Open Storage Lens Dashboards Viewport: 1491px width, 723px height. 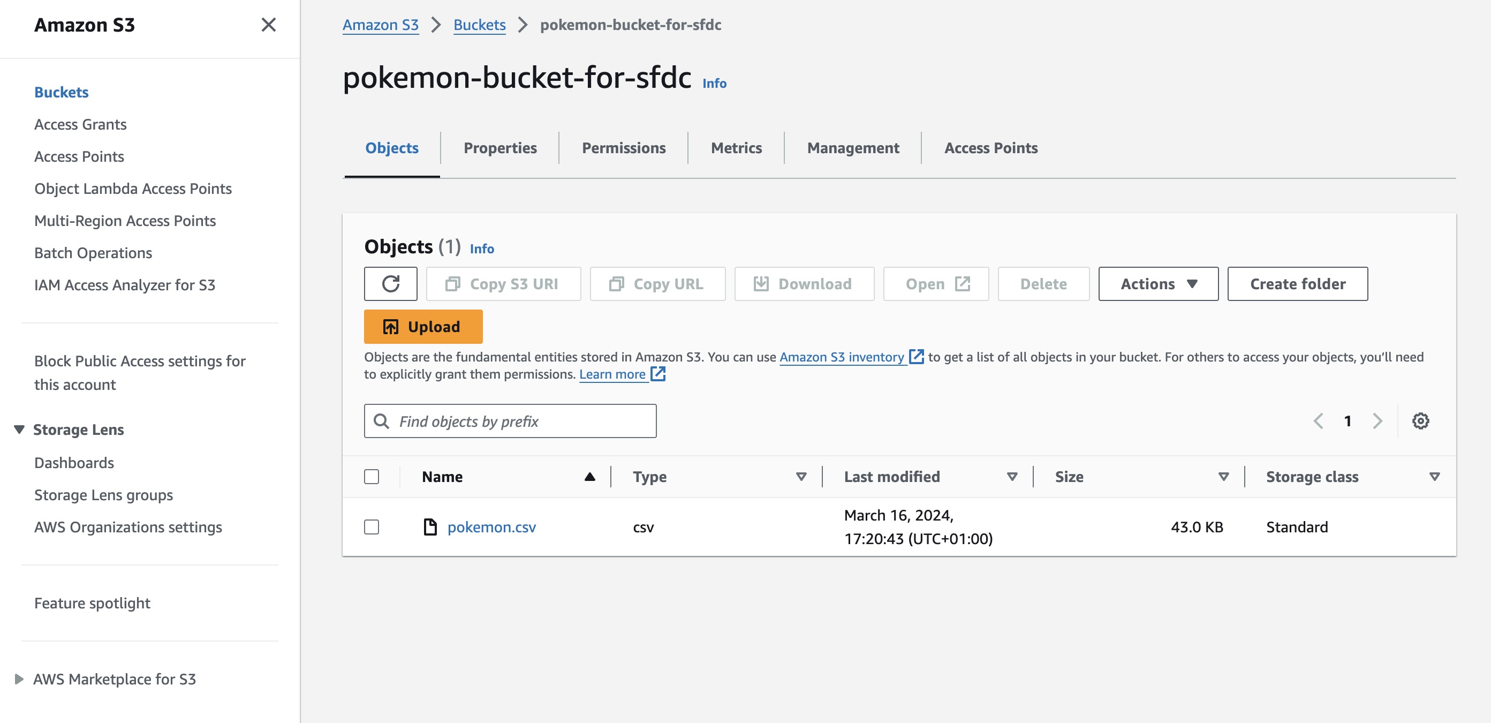point(74,463)
